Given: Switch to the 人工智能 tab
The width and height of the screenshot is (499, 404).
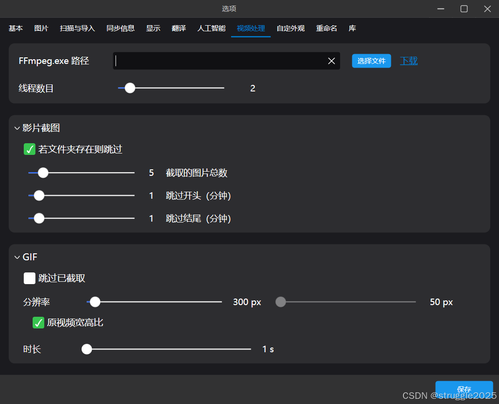Looking at the screenshot, I should tap(212, 28).
